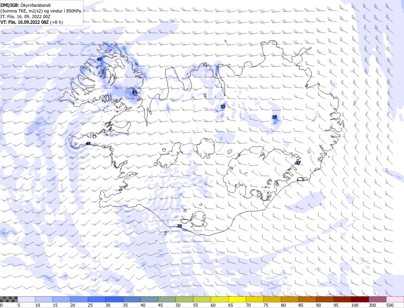Click the legend label 25
This screenshot has width=404, height=308.
[x=90, y=305]
